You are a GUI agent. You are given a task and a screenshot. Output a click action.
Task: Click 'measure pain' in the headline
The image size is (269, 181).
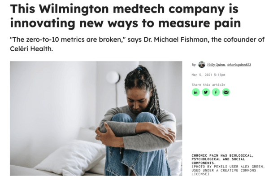pyautogui.click(x=200, y=23)
